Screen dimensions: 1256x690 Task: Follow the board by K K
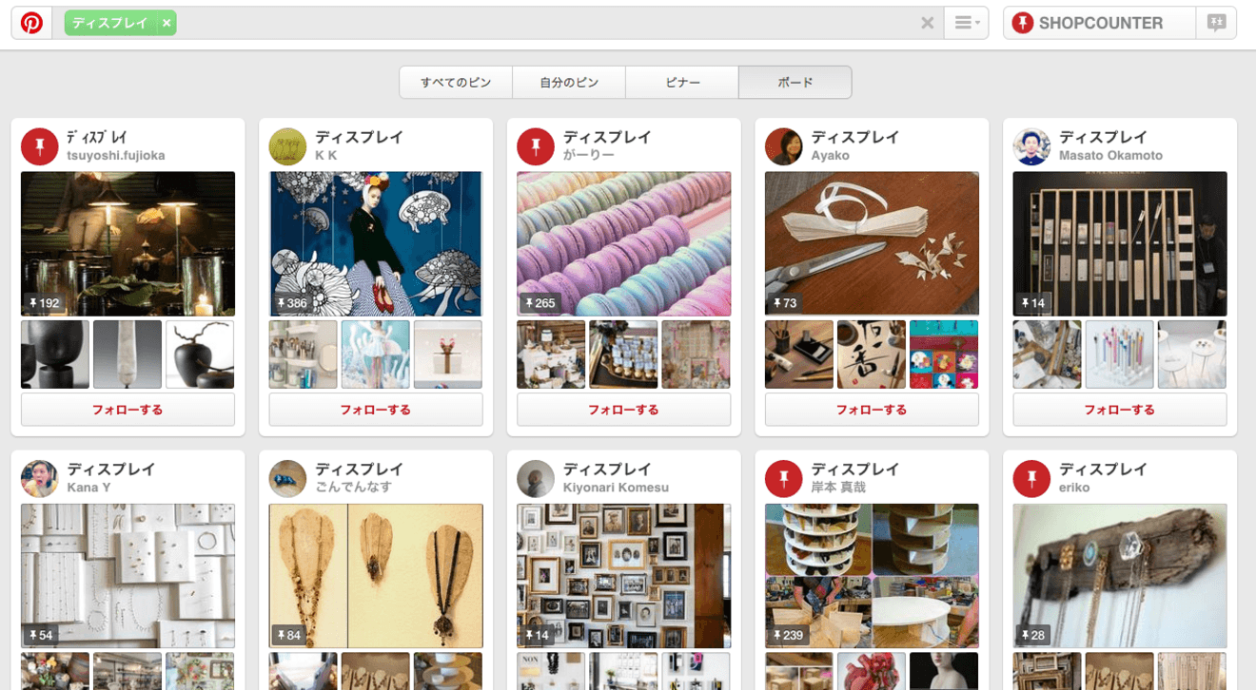coord(376,410)
